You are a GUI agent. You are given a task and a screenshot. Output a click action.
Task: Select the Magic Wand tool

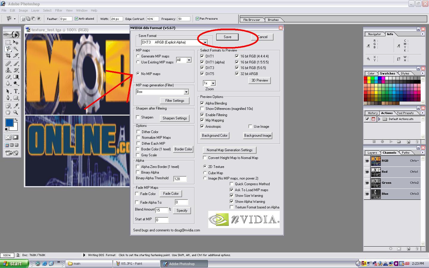click(16, 49)
